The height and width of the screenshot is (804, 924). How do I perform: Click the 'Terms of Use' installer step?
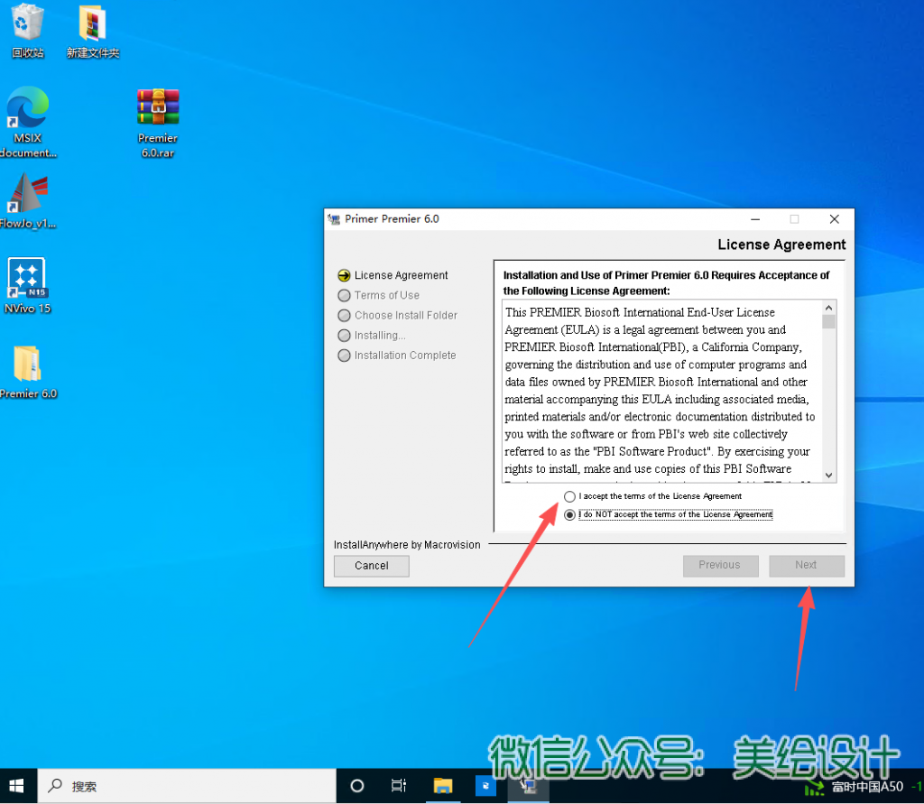(x=386, y=296)
